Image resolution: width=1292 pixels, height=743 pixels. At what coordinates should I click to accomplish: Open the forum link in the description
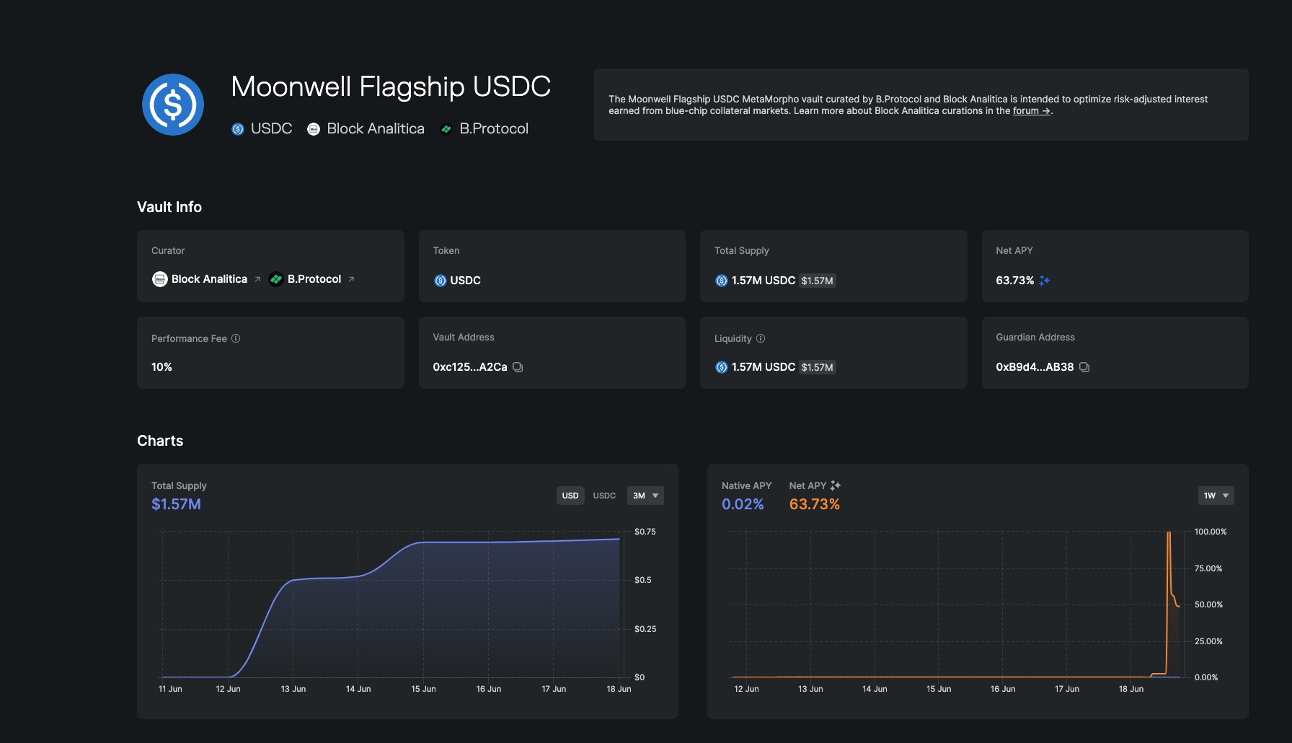[1032, 111]
